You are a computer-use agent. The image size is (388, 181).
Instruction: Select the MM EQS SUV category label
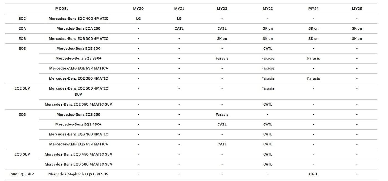(x=22, y=174)
